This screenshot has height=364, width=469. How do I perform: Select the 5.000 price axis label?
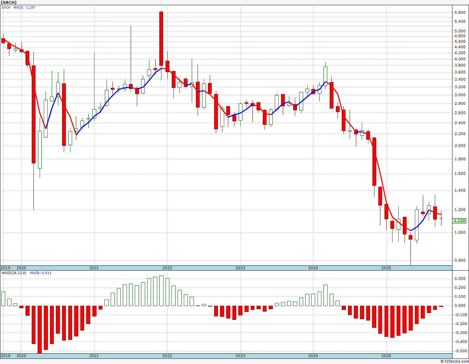point(460,31)
